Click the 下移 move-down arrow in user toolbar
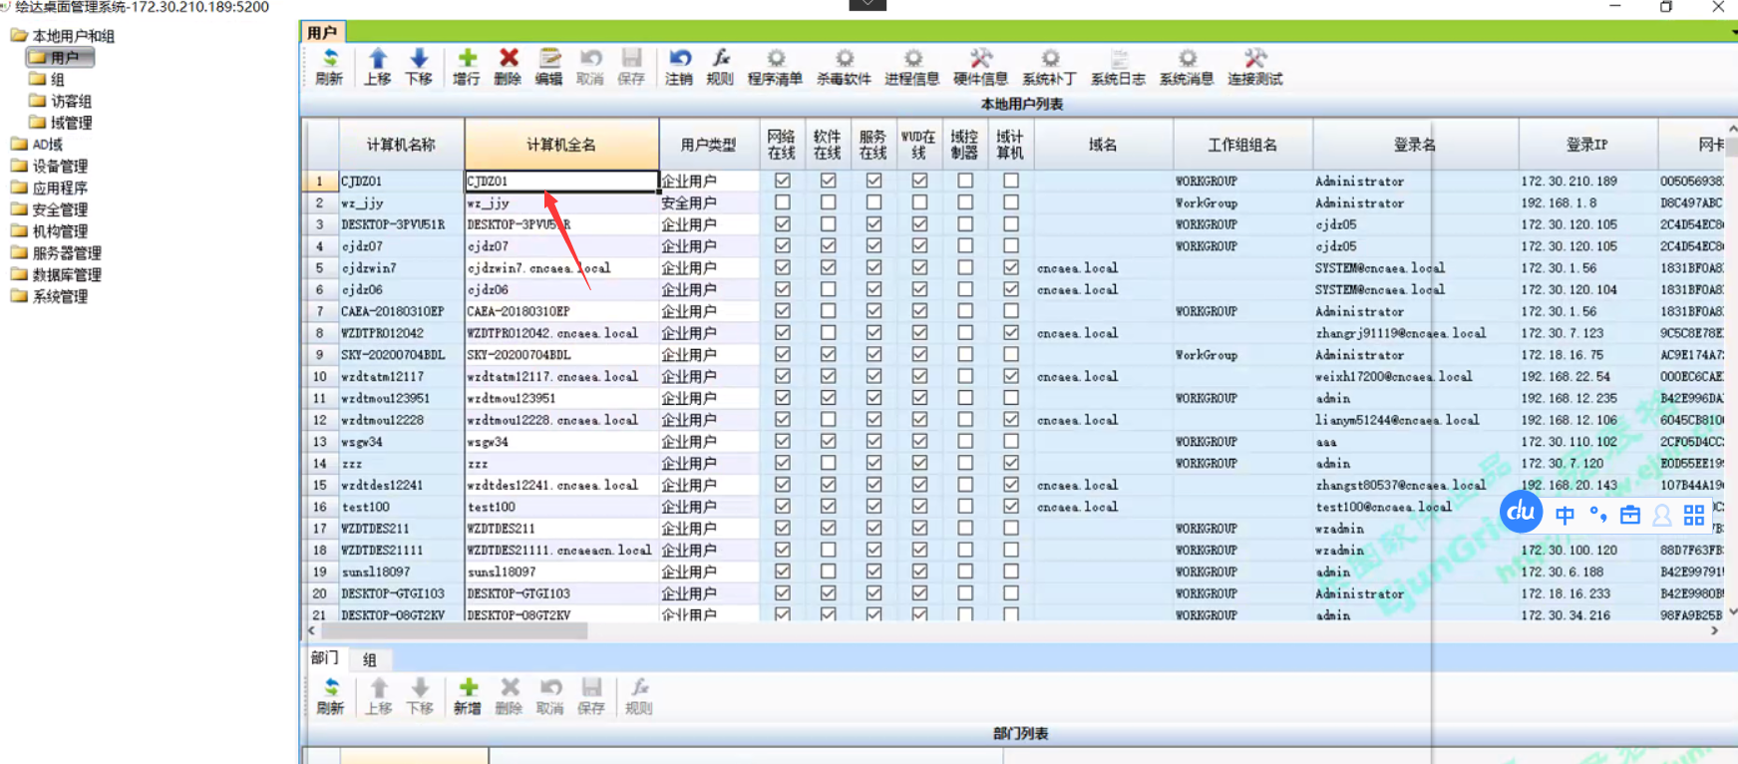Screen dimensions: 1738x764 [x=419, y=67]
